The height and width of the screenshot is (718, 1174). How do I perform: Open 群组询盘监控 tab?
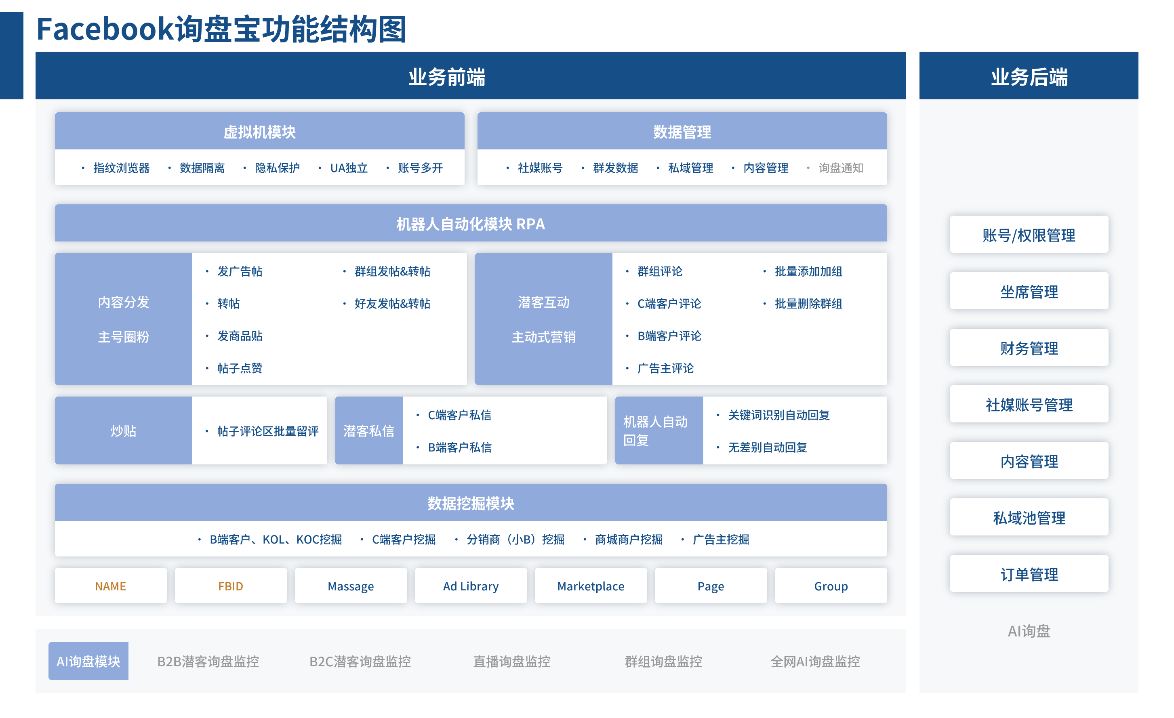[x=664, y=661]
